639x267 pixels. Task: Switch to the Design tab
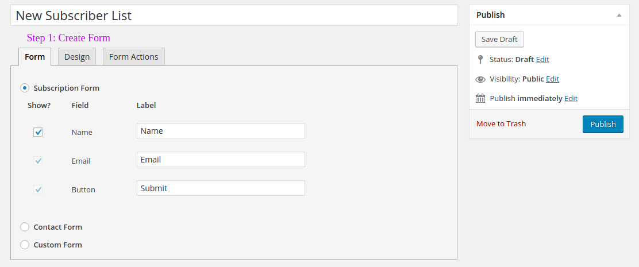(77, 57)
